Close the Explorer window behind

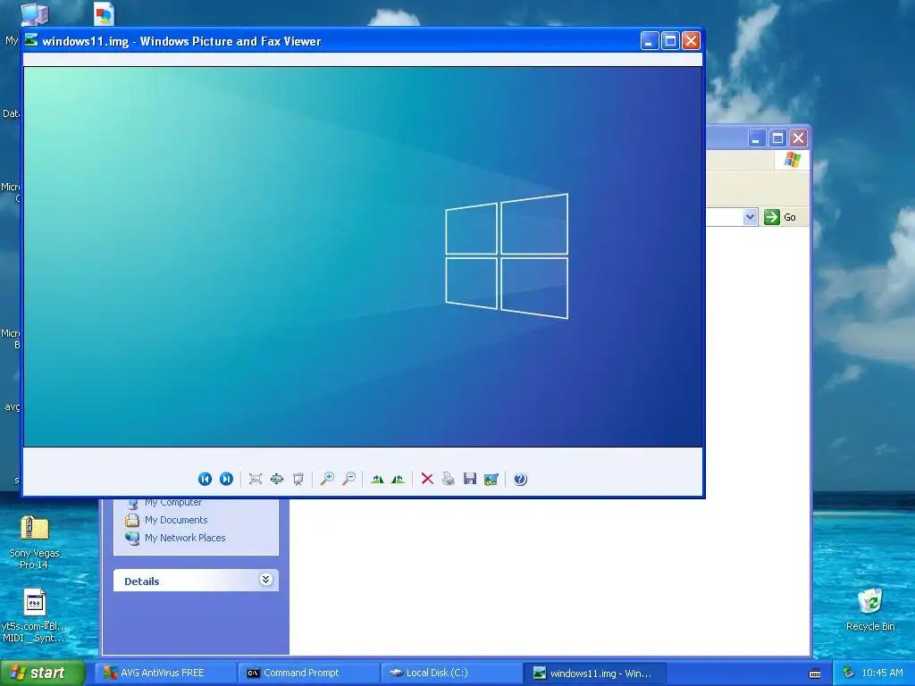[x=798, y=138]
